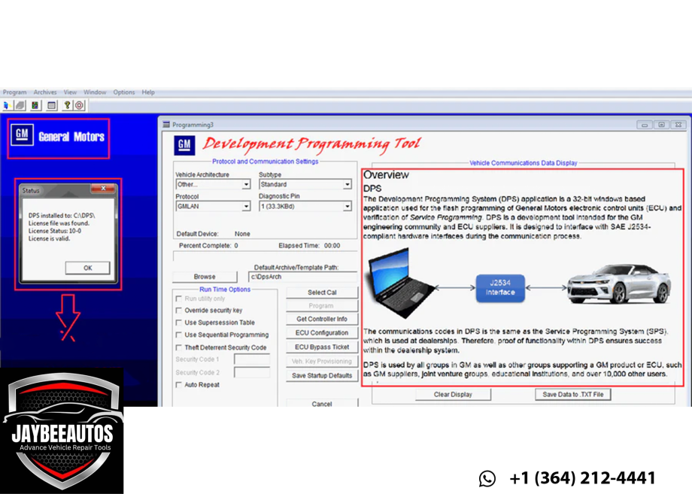Image resolution: width=692 pixels, height=494 pixels.
Task: Toggle the Run utility only checkbox
Action: point(179,299)
